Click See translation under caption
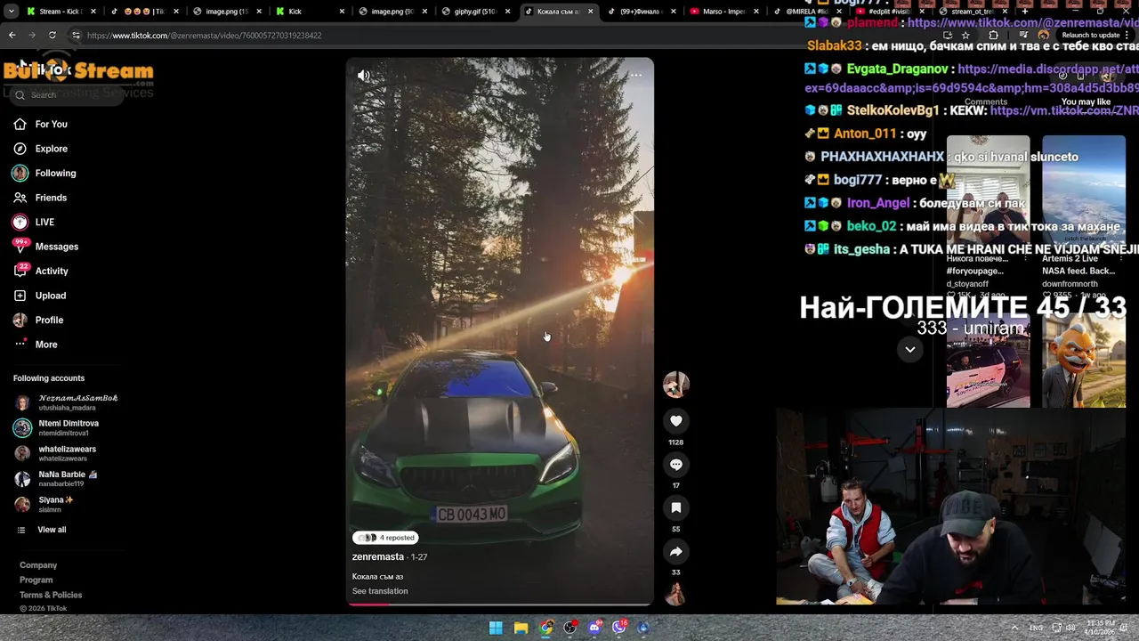 click(x=380, y=591)
